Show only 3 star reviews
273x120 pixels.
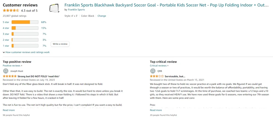[x=25, y=34]
